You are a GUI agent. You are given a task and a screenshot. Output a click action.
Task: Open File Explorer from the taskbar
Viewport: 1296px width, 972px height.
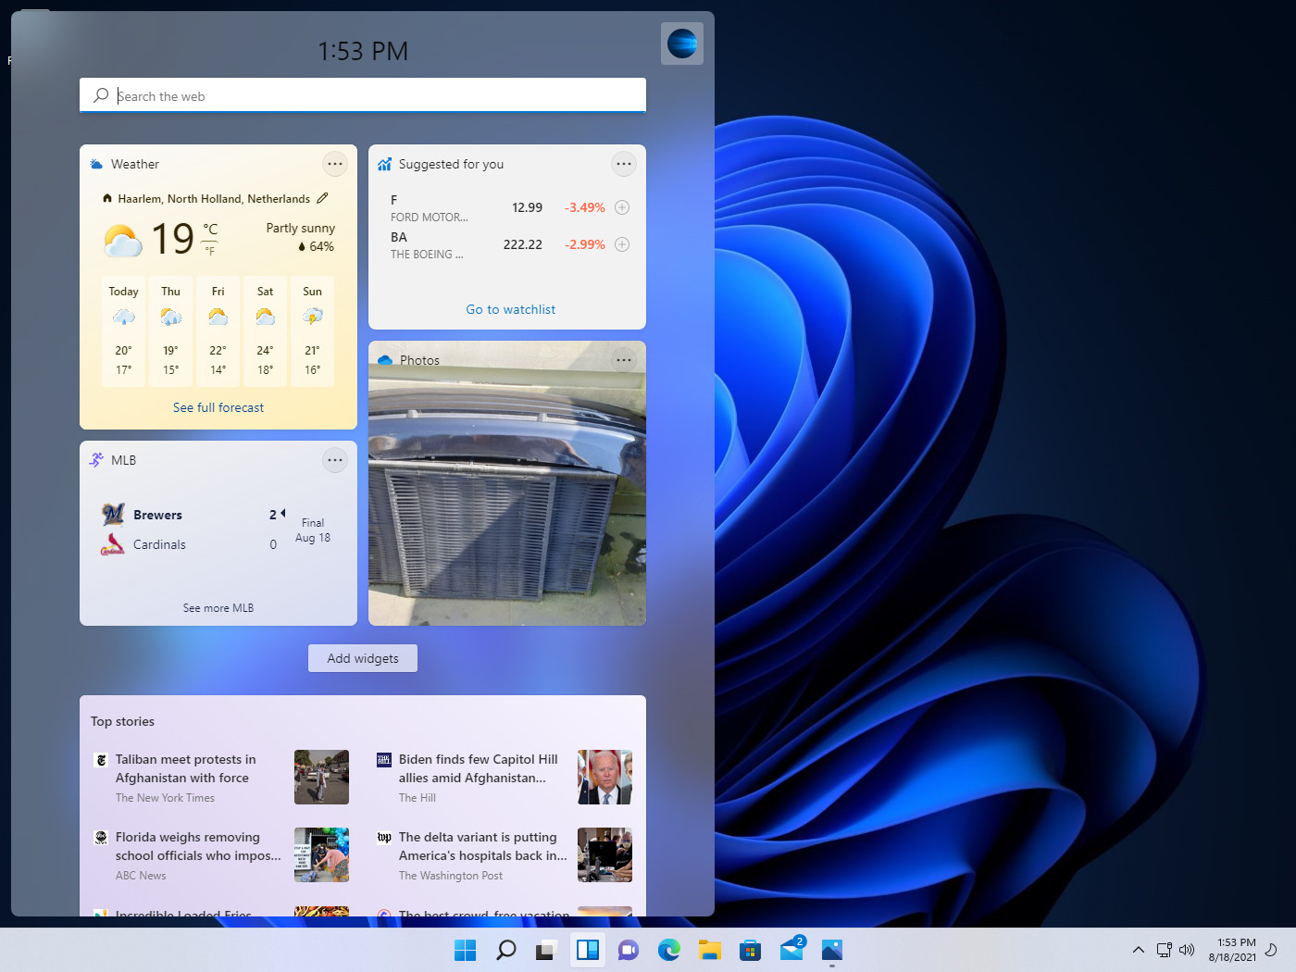point(709,950)
